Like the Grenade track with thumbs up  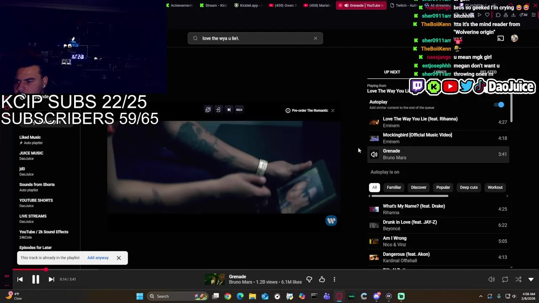click(322, 279)
